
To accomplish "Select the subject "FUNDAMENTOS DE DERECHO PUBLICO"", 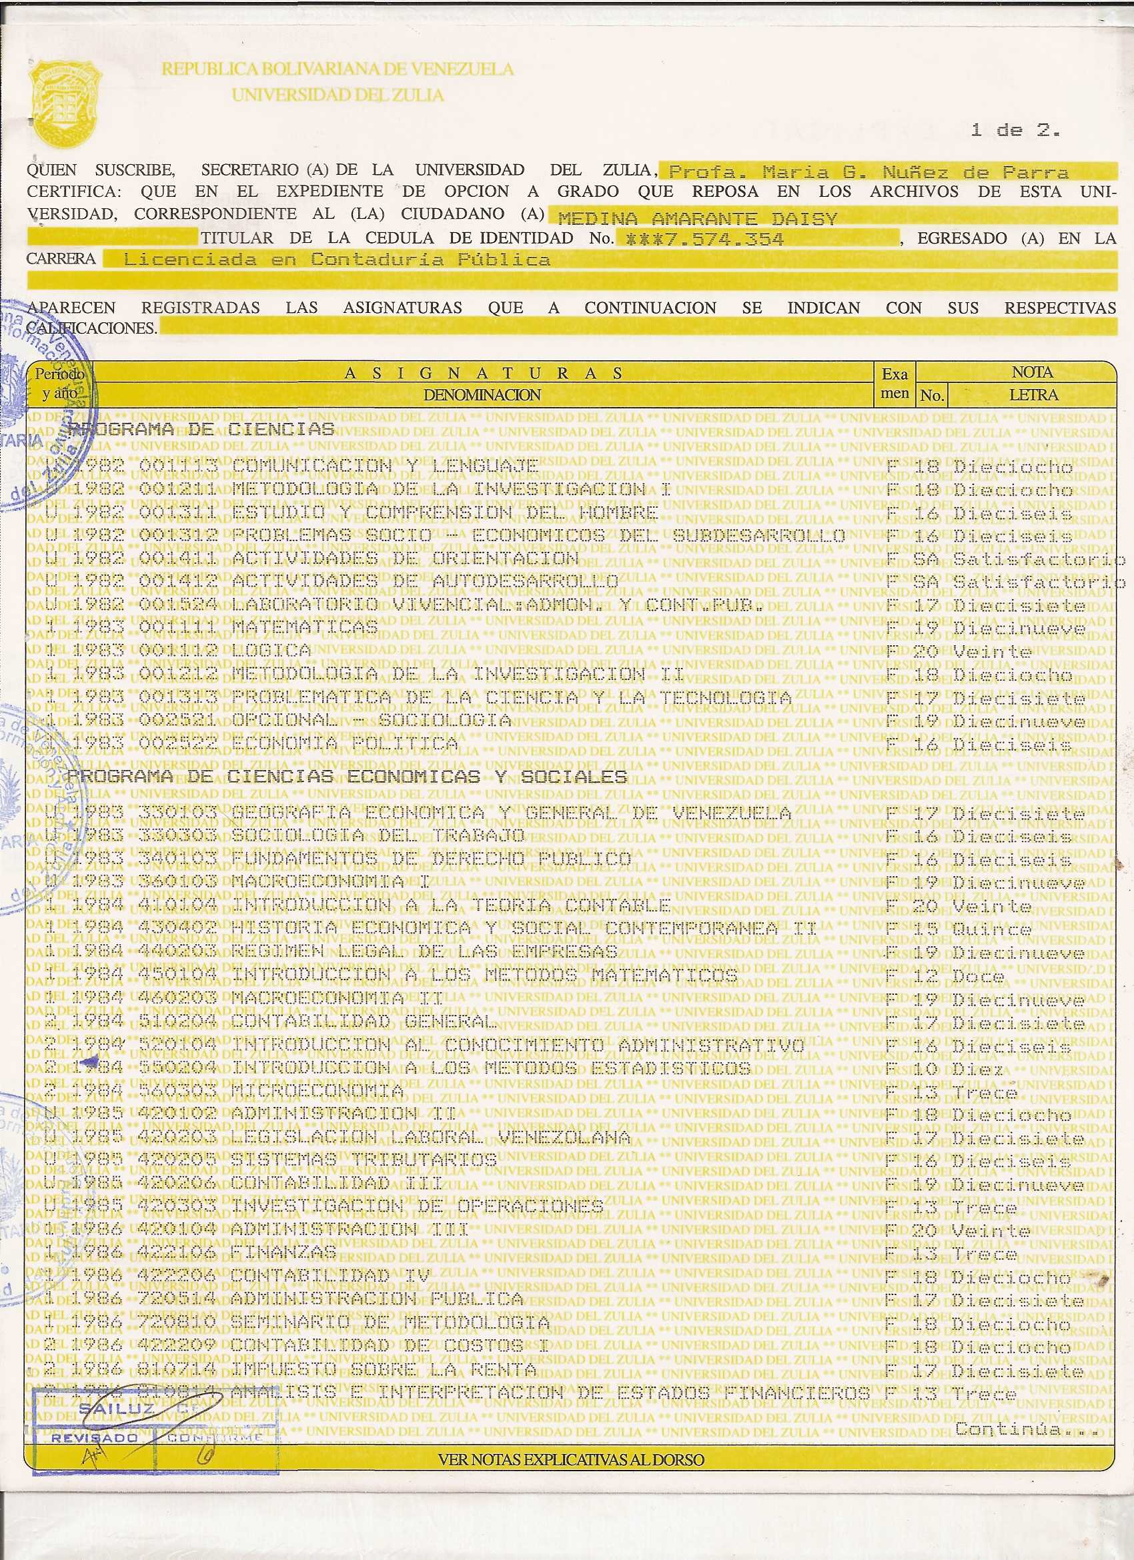I will coord(431,860).
